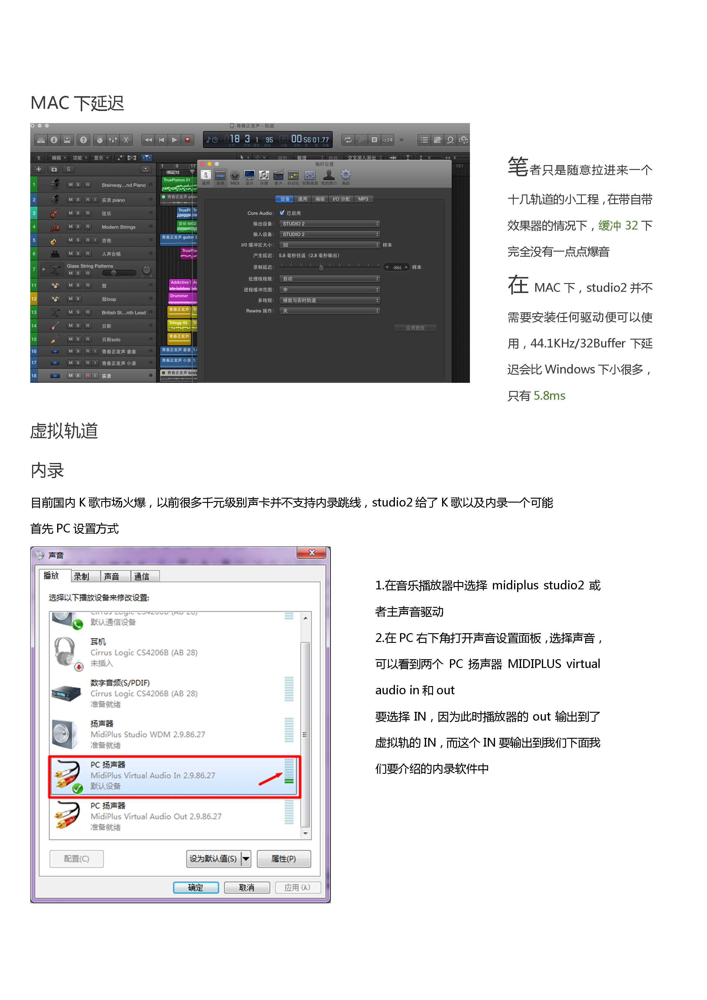Viewport: 707px width, 1000px height.
Task: Toggle the Solo S button in toolbar
Action: tap(374, 140)
